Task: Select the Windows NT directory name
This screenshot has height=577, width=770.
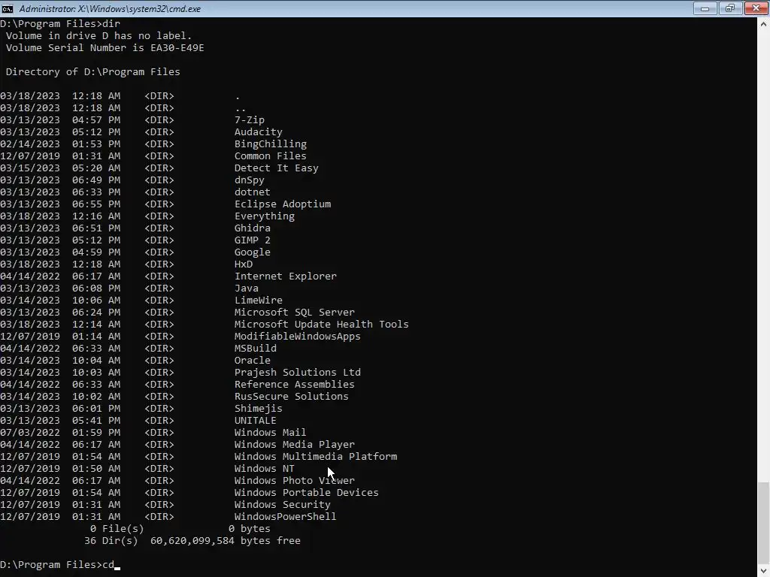Action: 265,469
